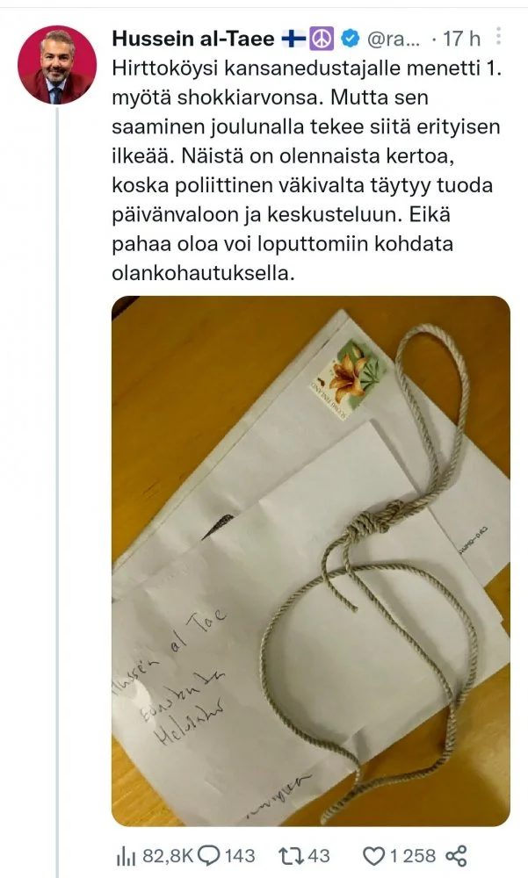Click the reply speech bubble icon
Screen dimensions: 528x878
point(209,855)
